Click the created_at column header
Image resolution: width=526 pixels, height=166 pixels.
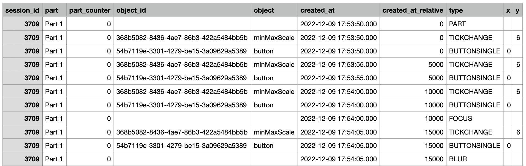339,10
